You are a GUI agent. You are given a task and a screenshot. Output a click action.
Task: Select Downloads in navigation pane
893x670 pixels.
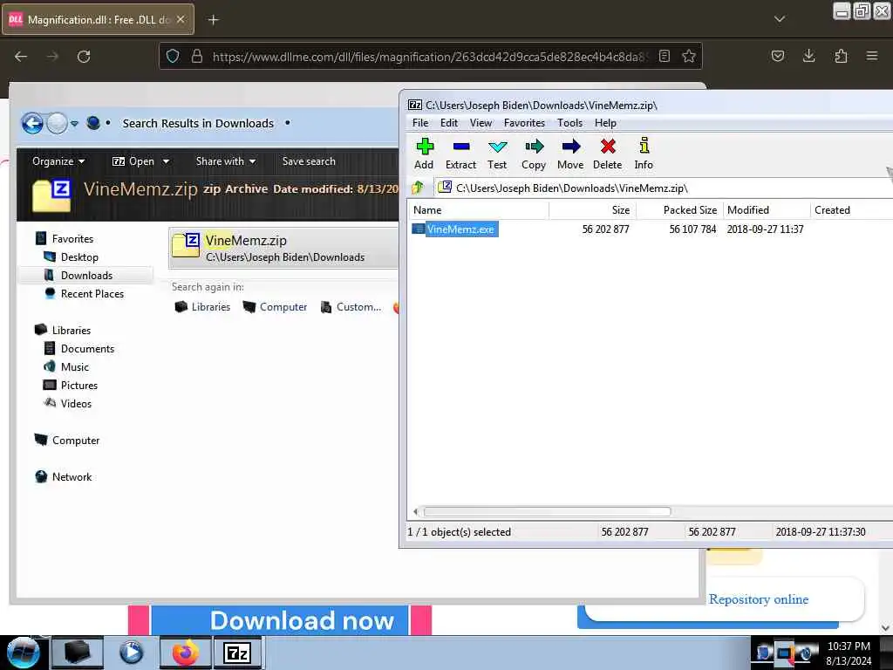tap(86, 275)
